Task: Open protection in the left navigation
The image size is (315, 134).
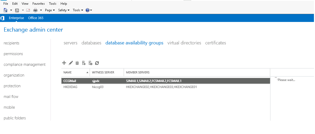Action: [12, 86]
